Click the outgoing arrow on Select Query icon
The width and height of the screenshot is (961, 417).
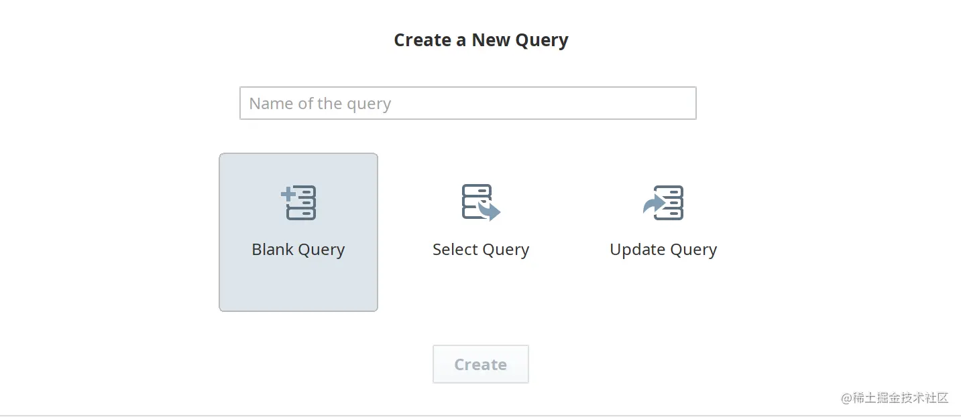click(491, 212)
